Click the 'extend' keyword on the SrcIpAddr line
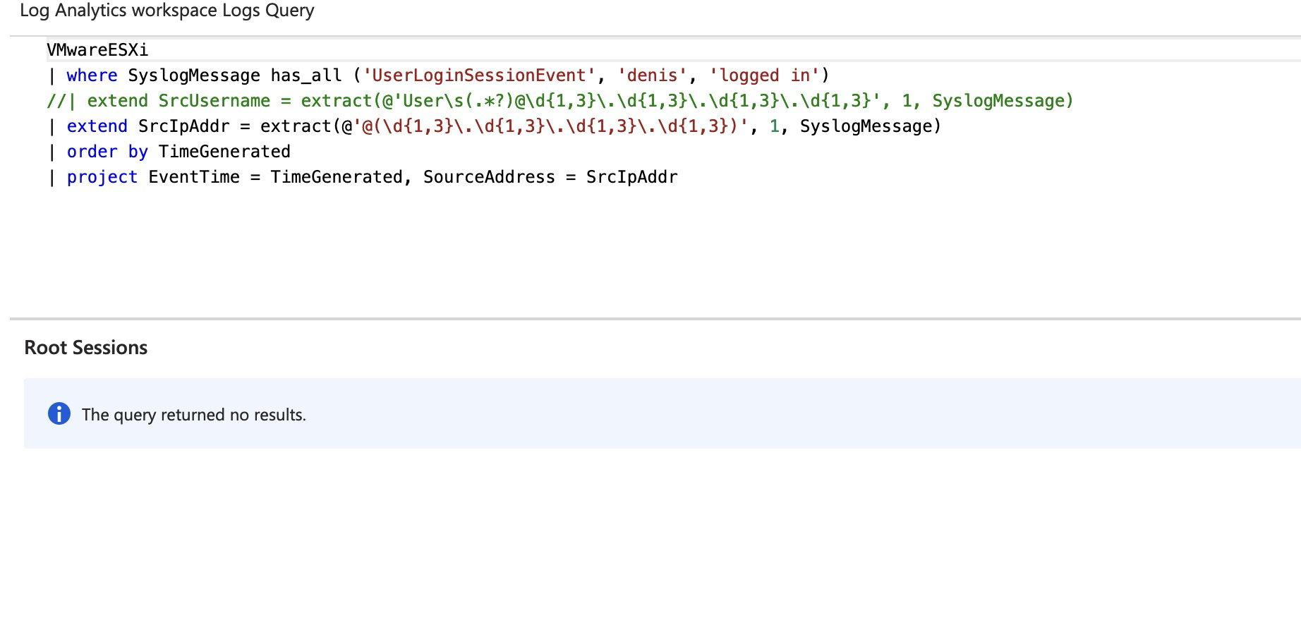The width and height of the screenshot is (1301, 642). point(97,126)
